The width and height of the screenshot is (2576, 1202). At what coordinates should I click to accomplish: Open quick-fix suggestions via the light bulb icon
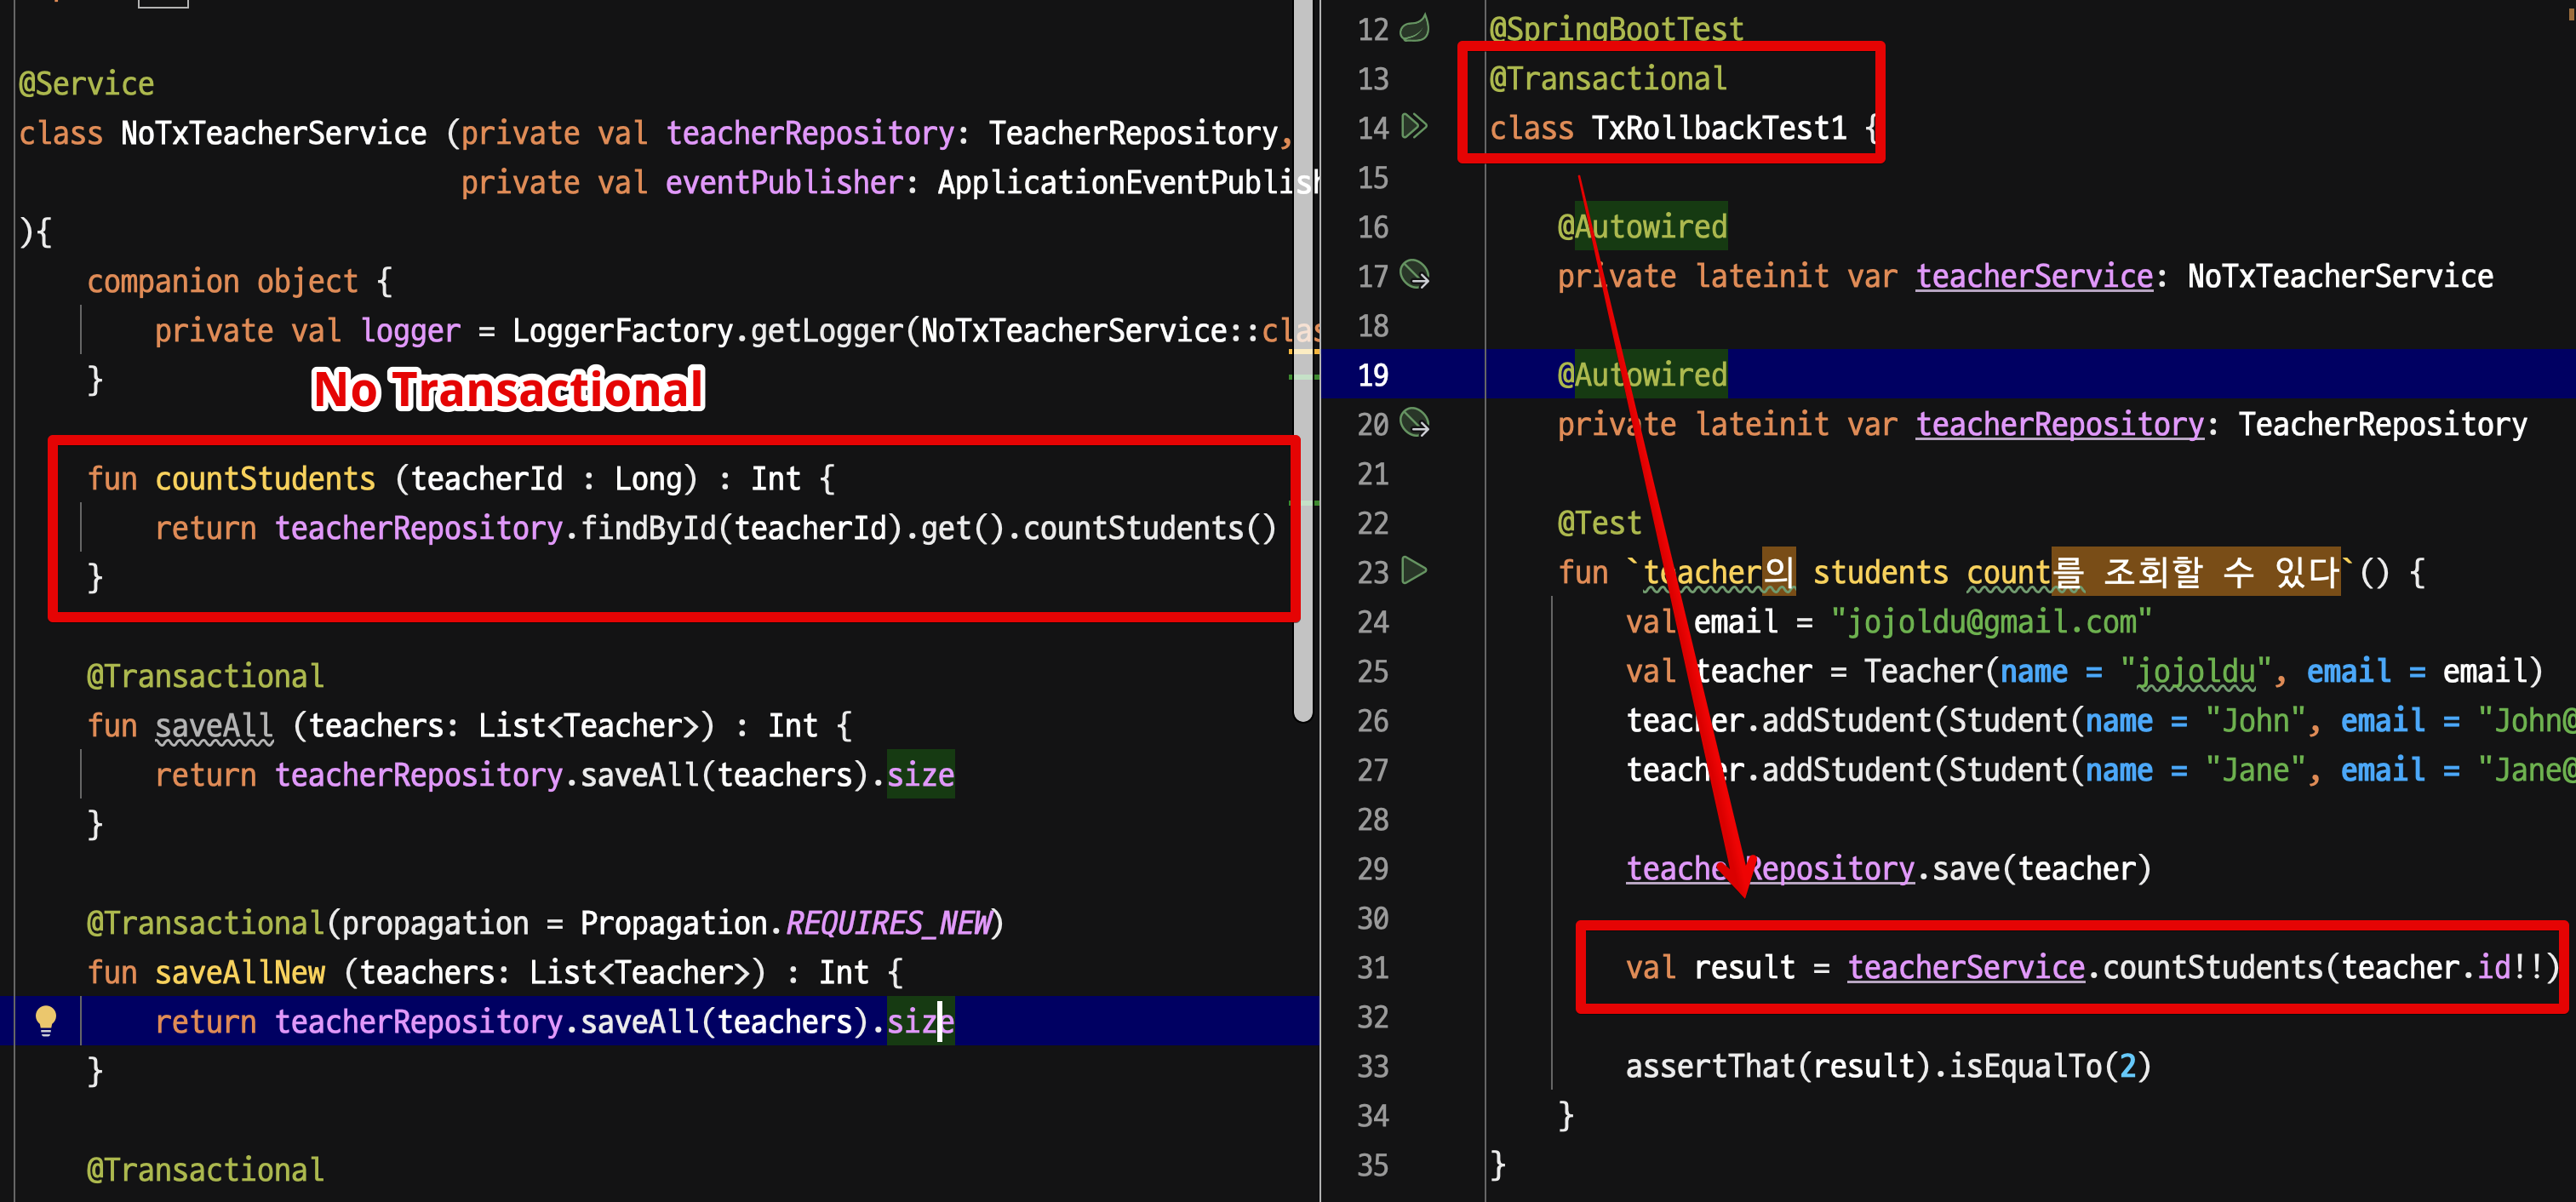pyautogui.click(x=45, y=1019)
